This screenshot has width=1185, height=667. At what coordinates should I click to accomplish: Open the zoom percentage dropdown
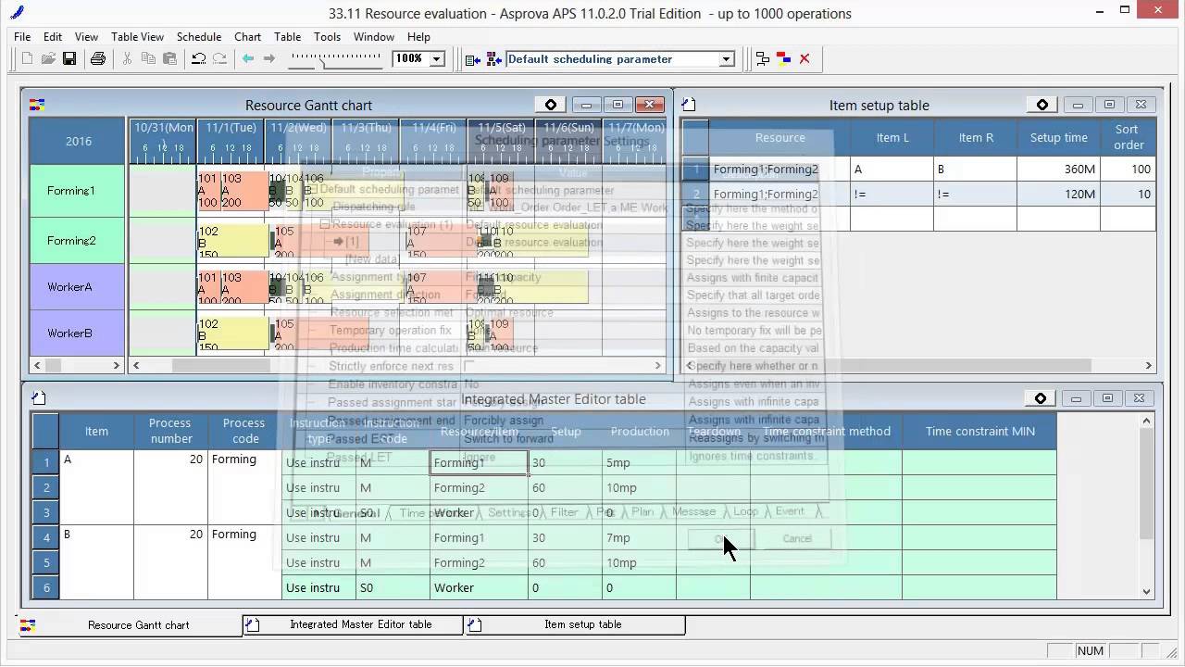pyautogui.click(x=437, y=58)
